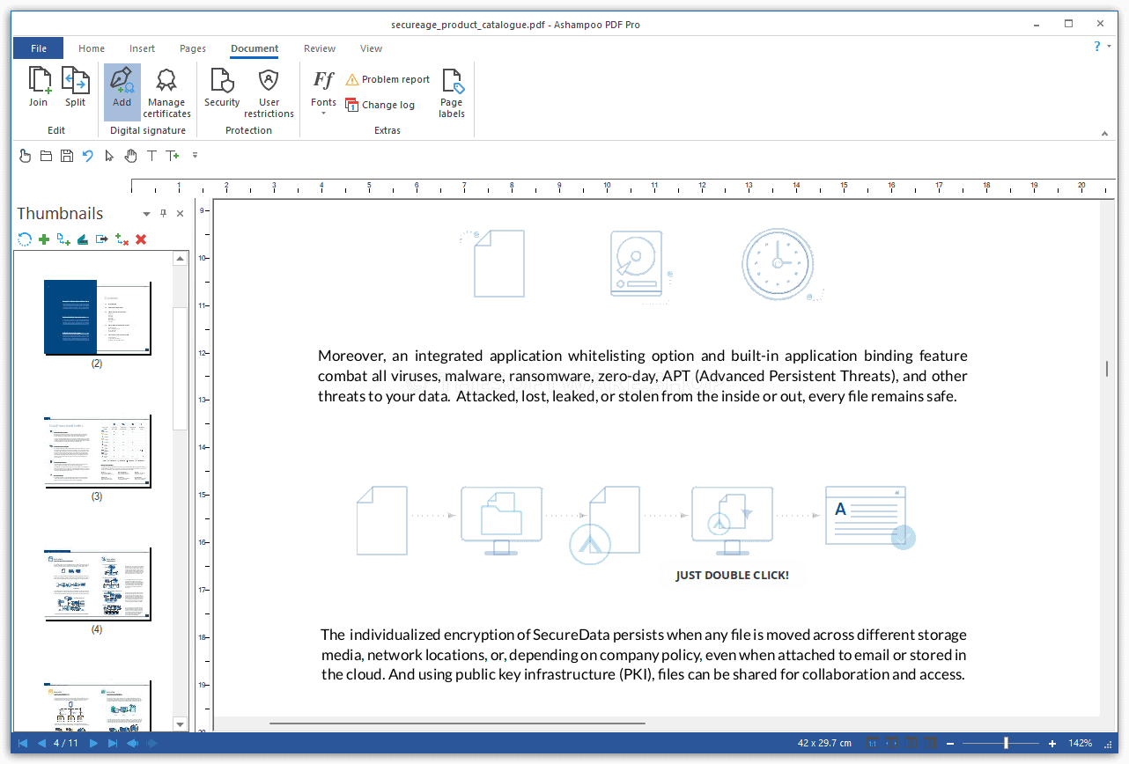This screenshot has height=764, width=1129.
Task: Select page (3) thumbnail
Action: (97, 451)
